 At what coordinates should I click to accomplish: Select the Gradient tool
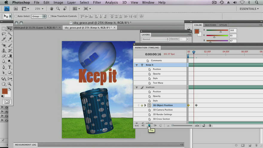click(x=10, y=56)
